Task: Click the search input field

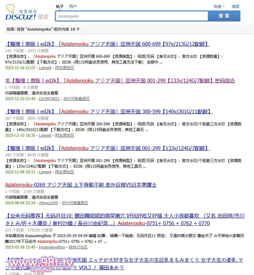Action: coord(131,16)
